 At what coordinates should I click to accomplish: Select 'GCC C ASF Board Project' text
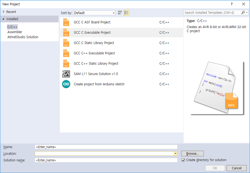coord(92,22)
